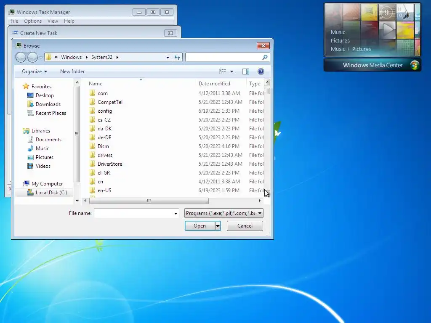Select the cs-CZ folder row
Viewport: 431px width, 323px height.
pyautogui.click(x=176, y=120)
